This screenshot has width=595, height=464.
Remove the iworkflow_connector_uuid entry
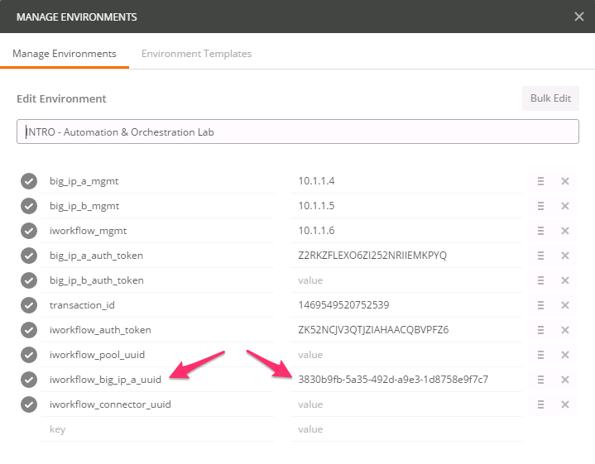click(565, 404)
